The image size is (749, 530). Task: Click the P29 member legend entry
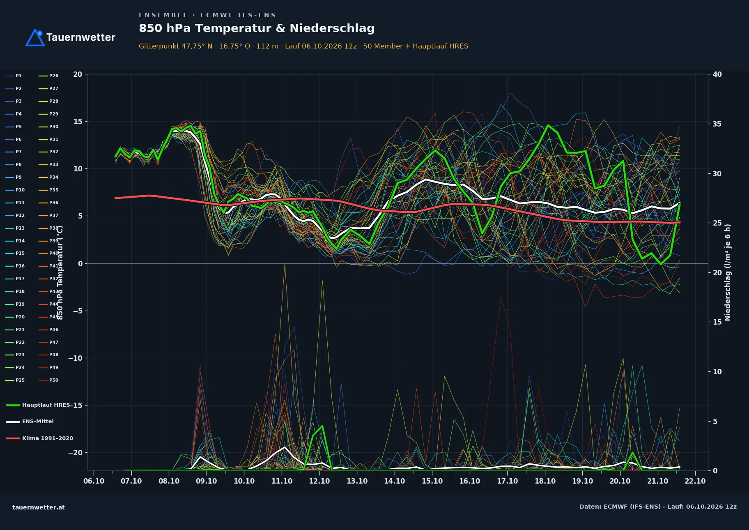[x=48, y=114]
